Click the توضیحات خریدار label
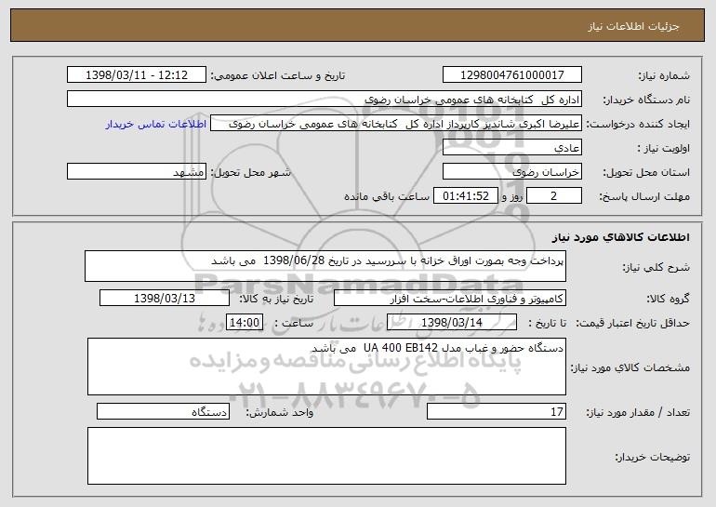 652,457
